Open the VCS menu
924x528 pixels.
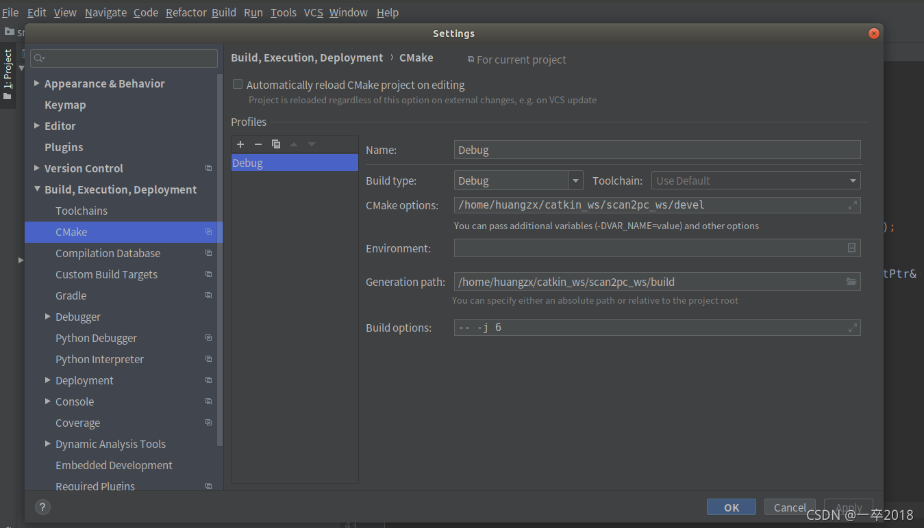click(313, 12)
